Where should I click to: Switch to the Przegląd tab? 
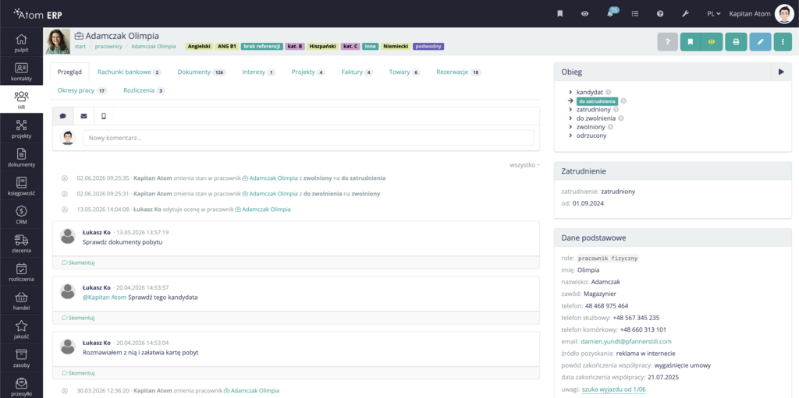(x=69, y=72)
